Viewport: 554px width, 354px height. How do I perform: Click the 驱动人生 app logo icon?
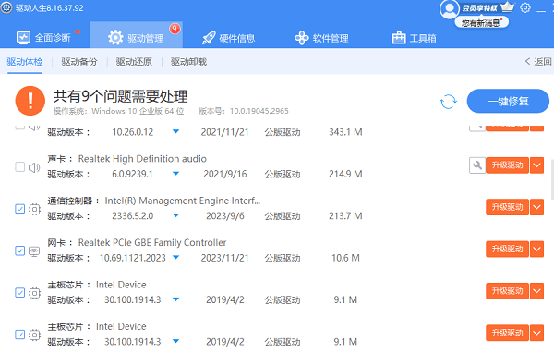point(6,7)
